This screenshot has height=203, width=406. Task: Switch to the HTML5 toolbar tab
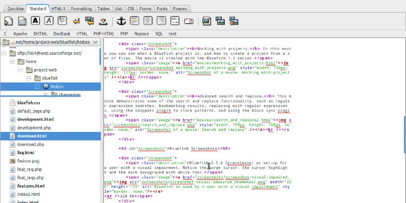58,9
